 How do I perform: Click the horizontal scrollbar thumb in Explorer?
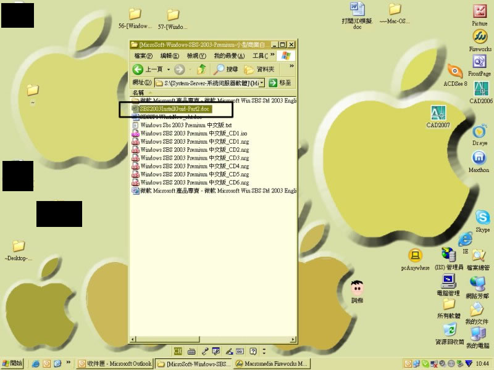[x=167, y=340]
